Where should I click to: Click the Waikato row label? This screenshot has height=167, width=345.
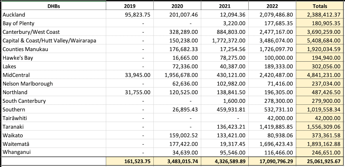pos(13,136)
